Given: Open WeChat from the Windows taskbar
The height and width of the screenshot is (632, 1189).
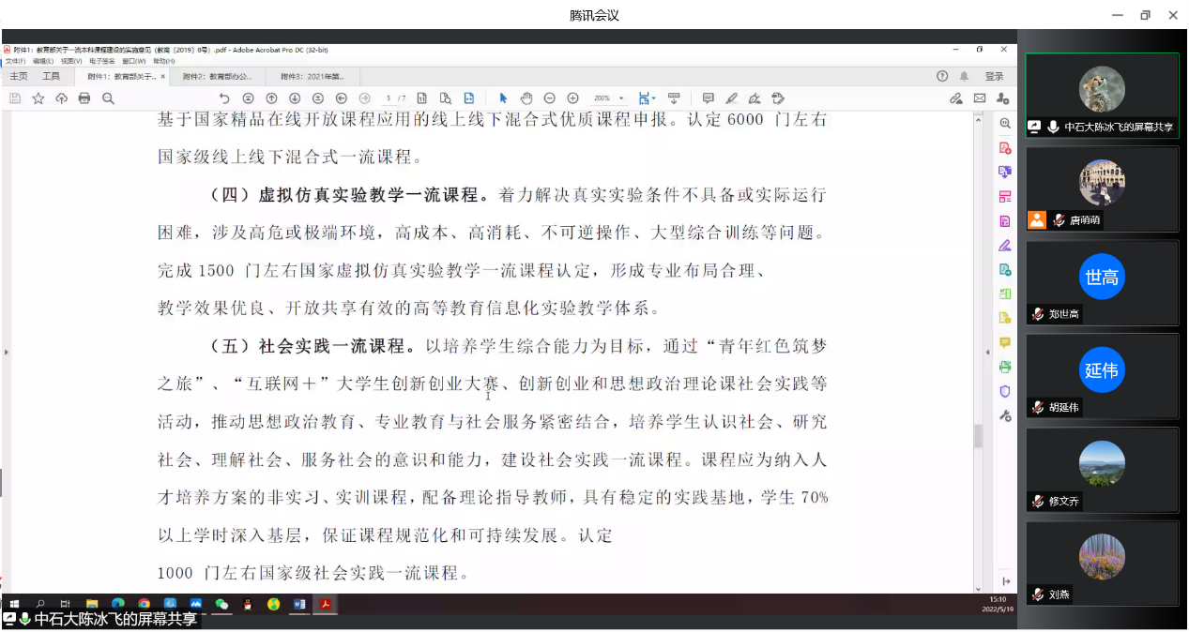Looking at the screenshot, I should tap(221, 604).
